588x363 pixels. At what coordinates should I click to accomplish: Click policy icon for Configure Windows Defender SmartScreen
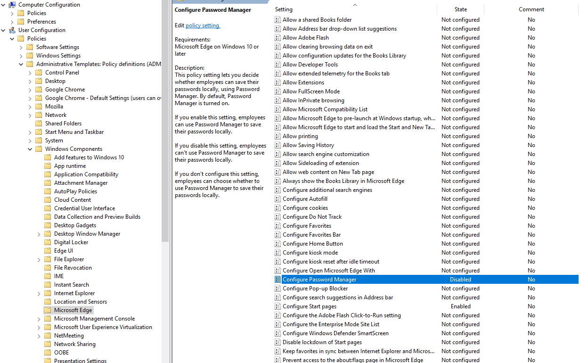278,333
